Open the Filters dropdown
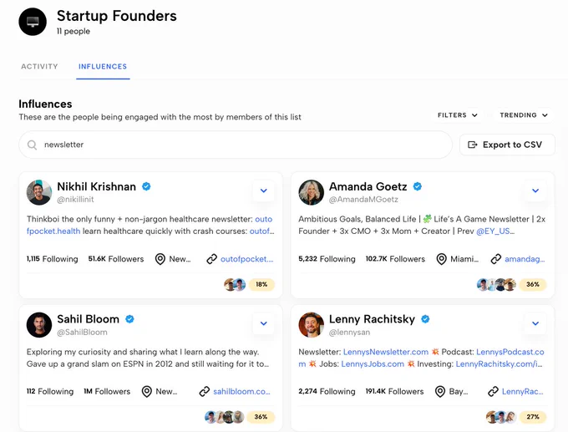This screenshot has height=432, width=568. (x=458, y=115)
